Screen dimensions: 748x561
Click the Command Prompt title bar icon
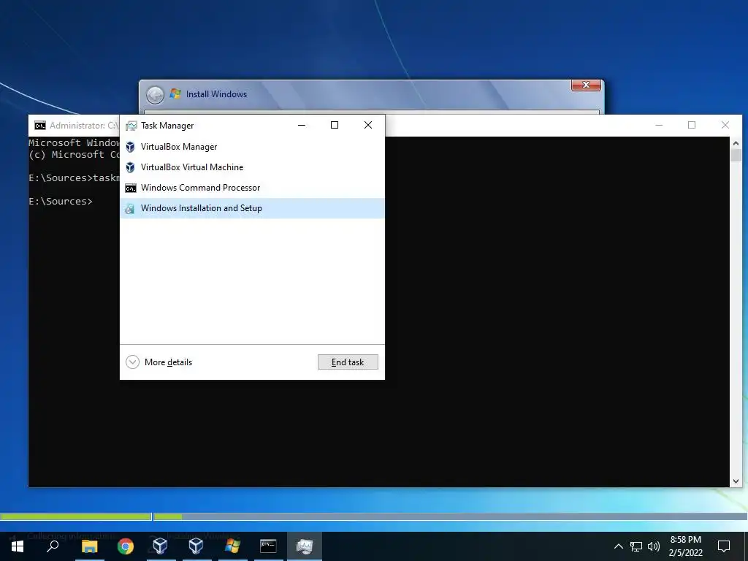click(x=40, y=126)
